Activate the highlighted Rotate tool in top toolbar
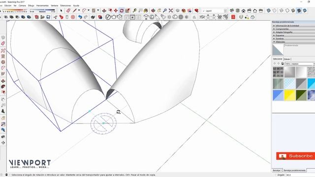The height and width of the screenshot is (177, 315). tap(122, 11)
